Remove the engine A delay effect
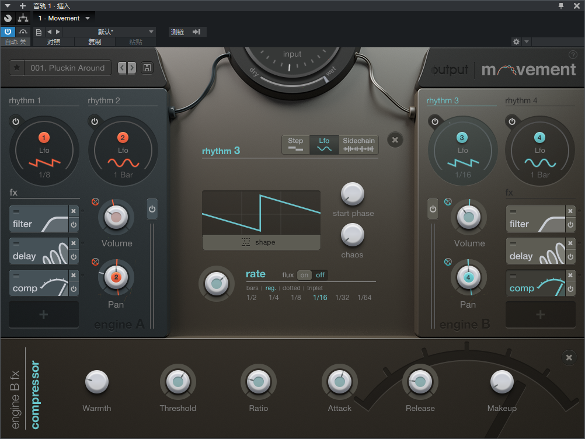Viewport: 585px width, 439px height. coord(74,243)
